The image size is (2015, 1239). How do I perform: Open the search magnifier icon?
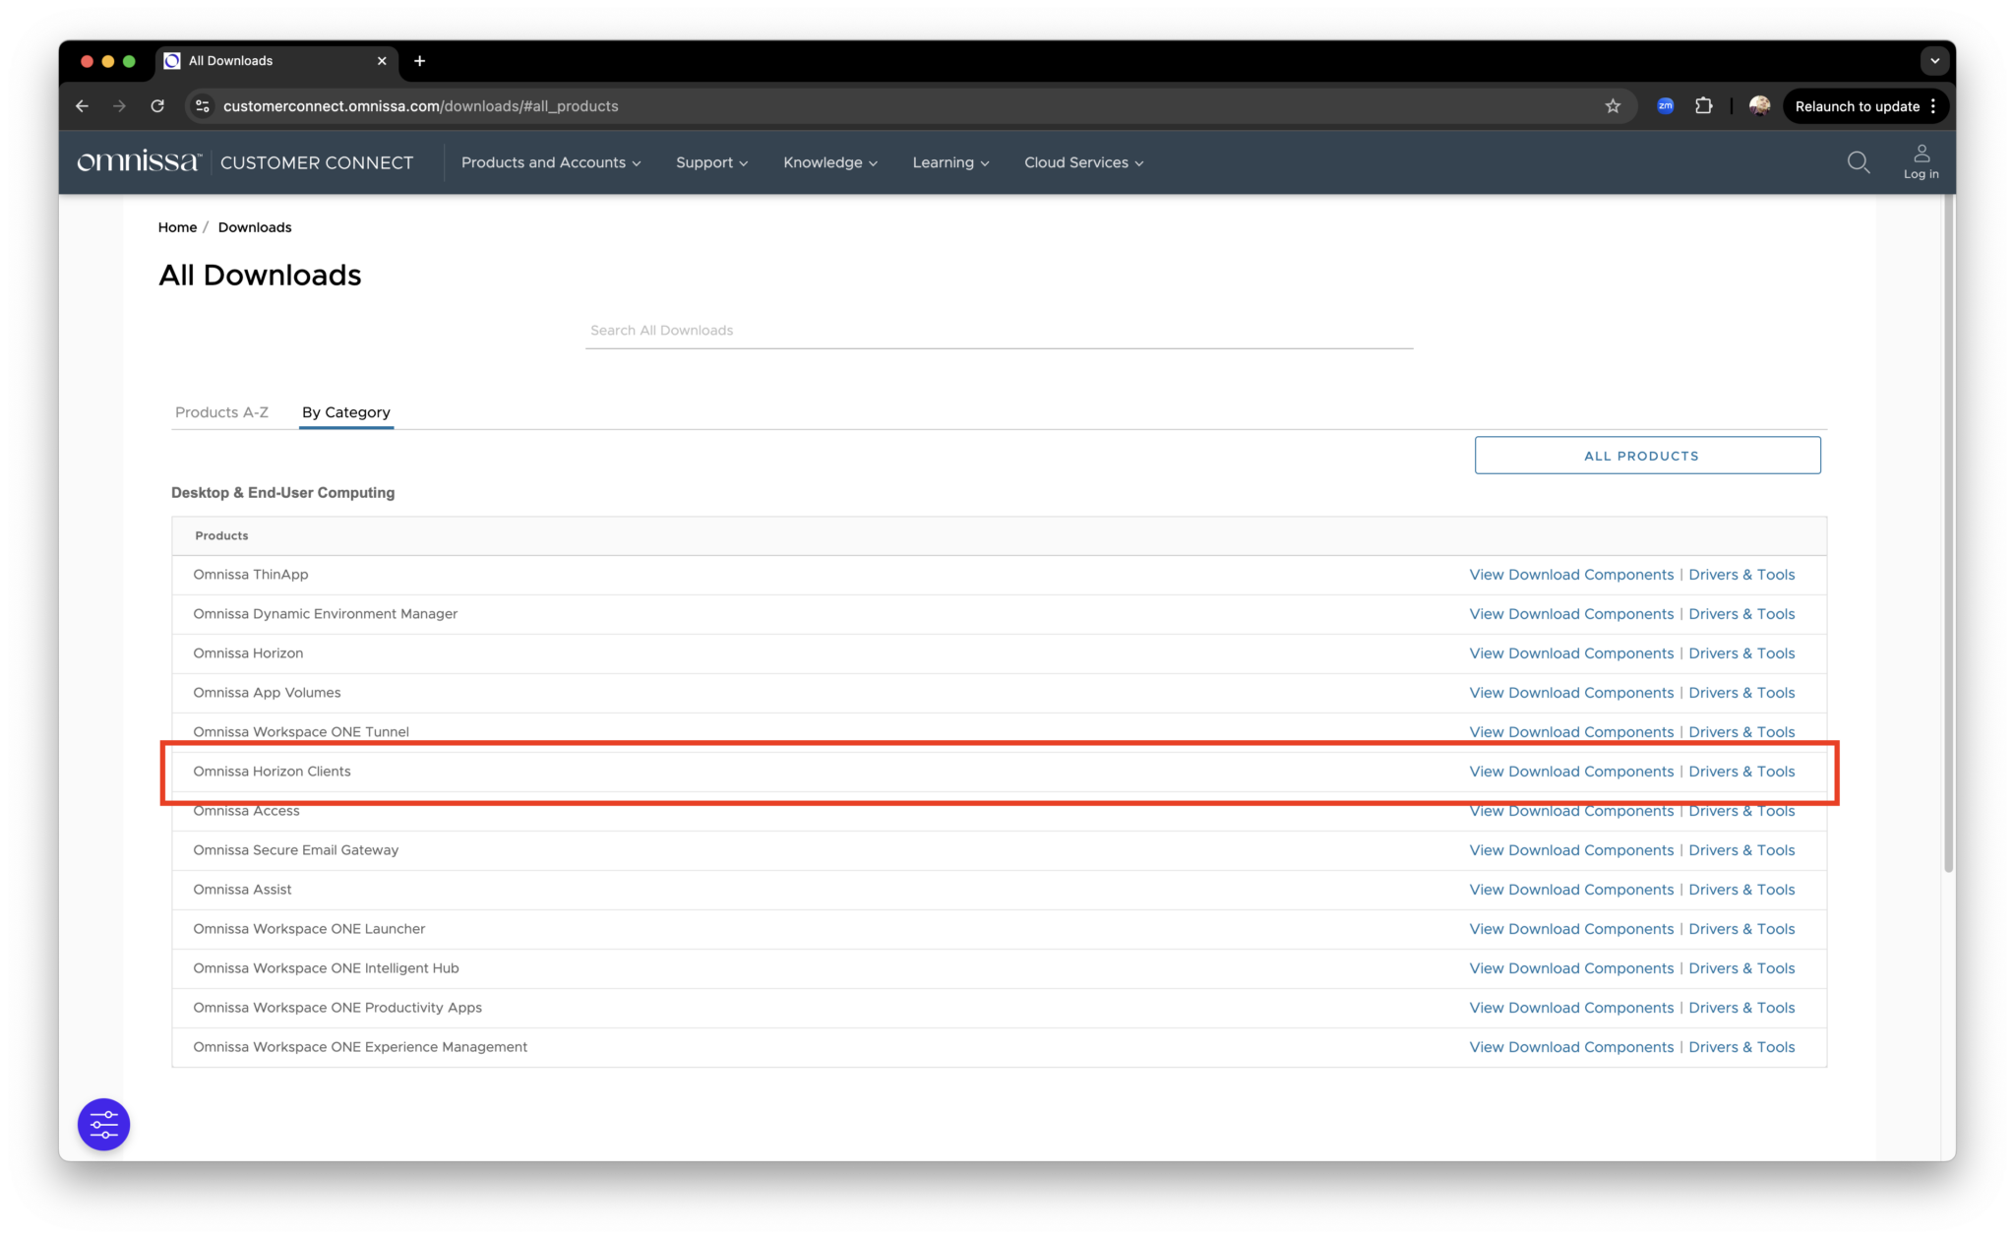point(1858,162)
